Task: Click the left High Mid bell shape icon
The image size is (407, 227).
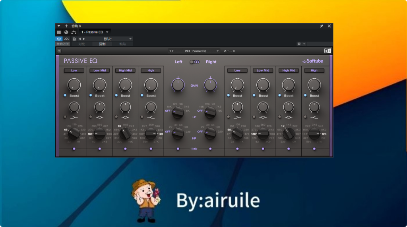Action: (x=125, y=117)
